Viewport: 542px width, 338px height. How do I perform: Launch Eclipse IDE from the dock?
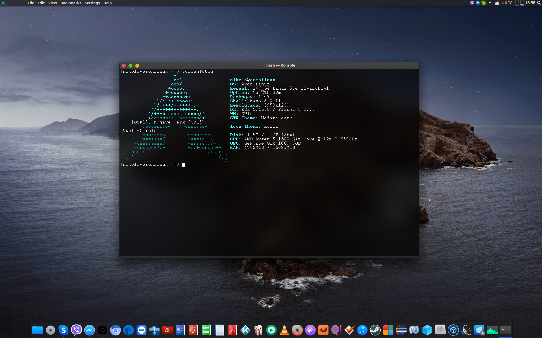tap(401, 330)
